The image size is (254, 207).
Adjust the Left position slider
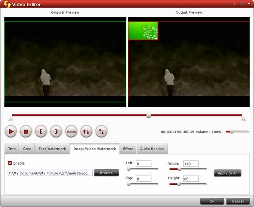[x=142, y=169]
